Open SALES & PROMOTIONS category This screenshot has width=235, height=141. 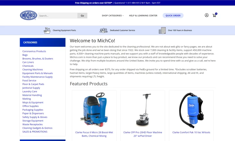[35, 132]
